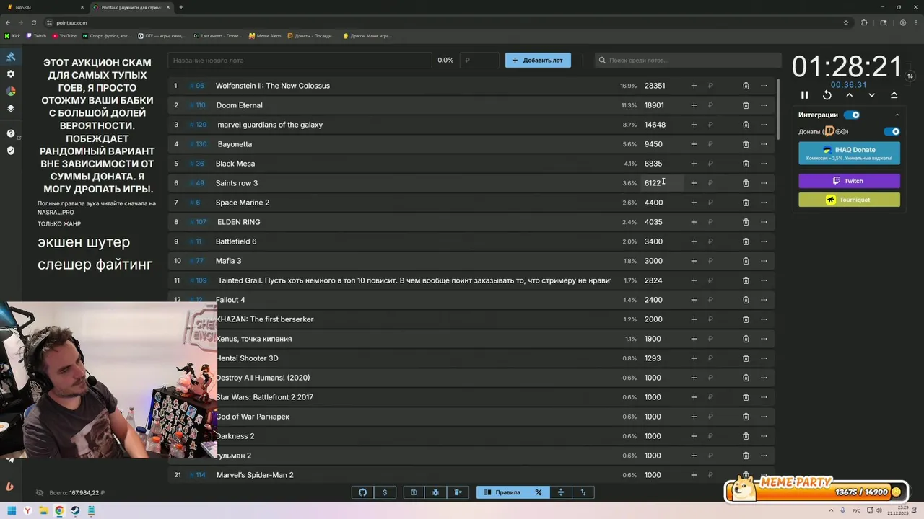Delete the ELDEN RING lot
The width and height of the screenshot is (924, 519).
(746, 222)
